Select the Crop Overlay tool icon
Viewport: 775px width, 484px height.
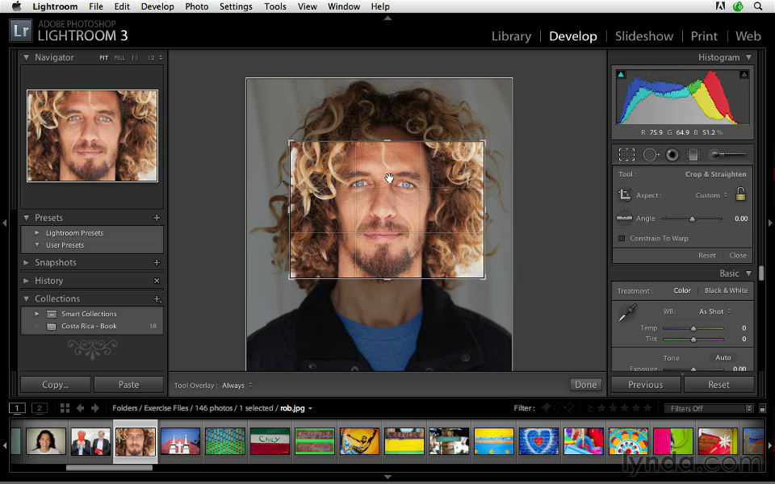point(626,155)
